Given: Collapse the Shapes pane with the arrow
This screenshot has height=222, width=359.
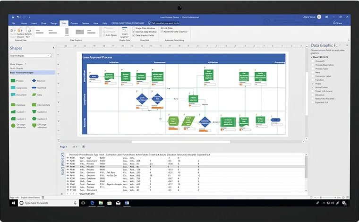Looking at the screenshot, I should click(x=53, y=48).
